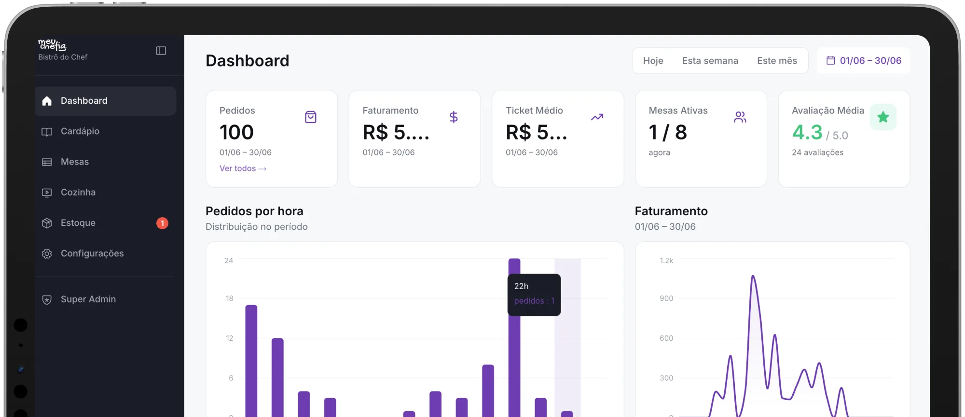Click the 4.3 rating value
The height and width of the screenshot is (417, 965).
click(x=807, y=132)
